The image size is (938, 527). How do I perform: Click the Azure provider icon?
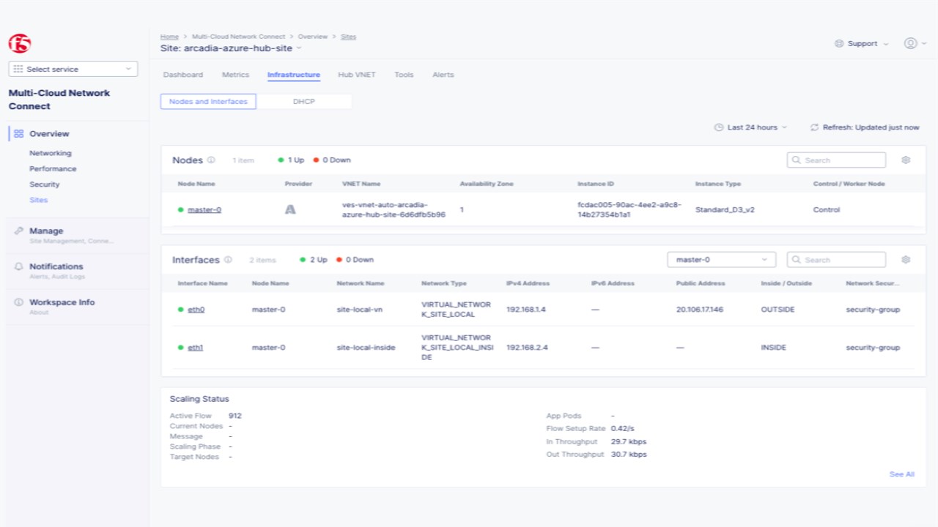290,210
